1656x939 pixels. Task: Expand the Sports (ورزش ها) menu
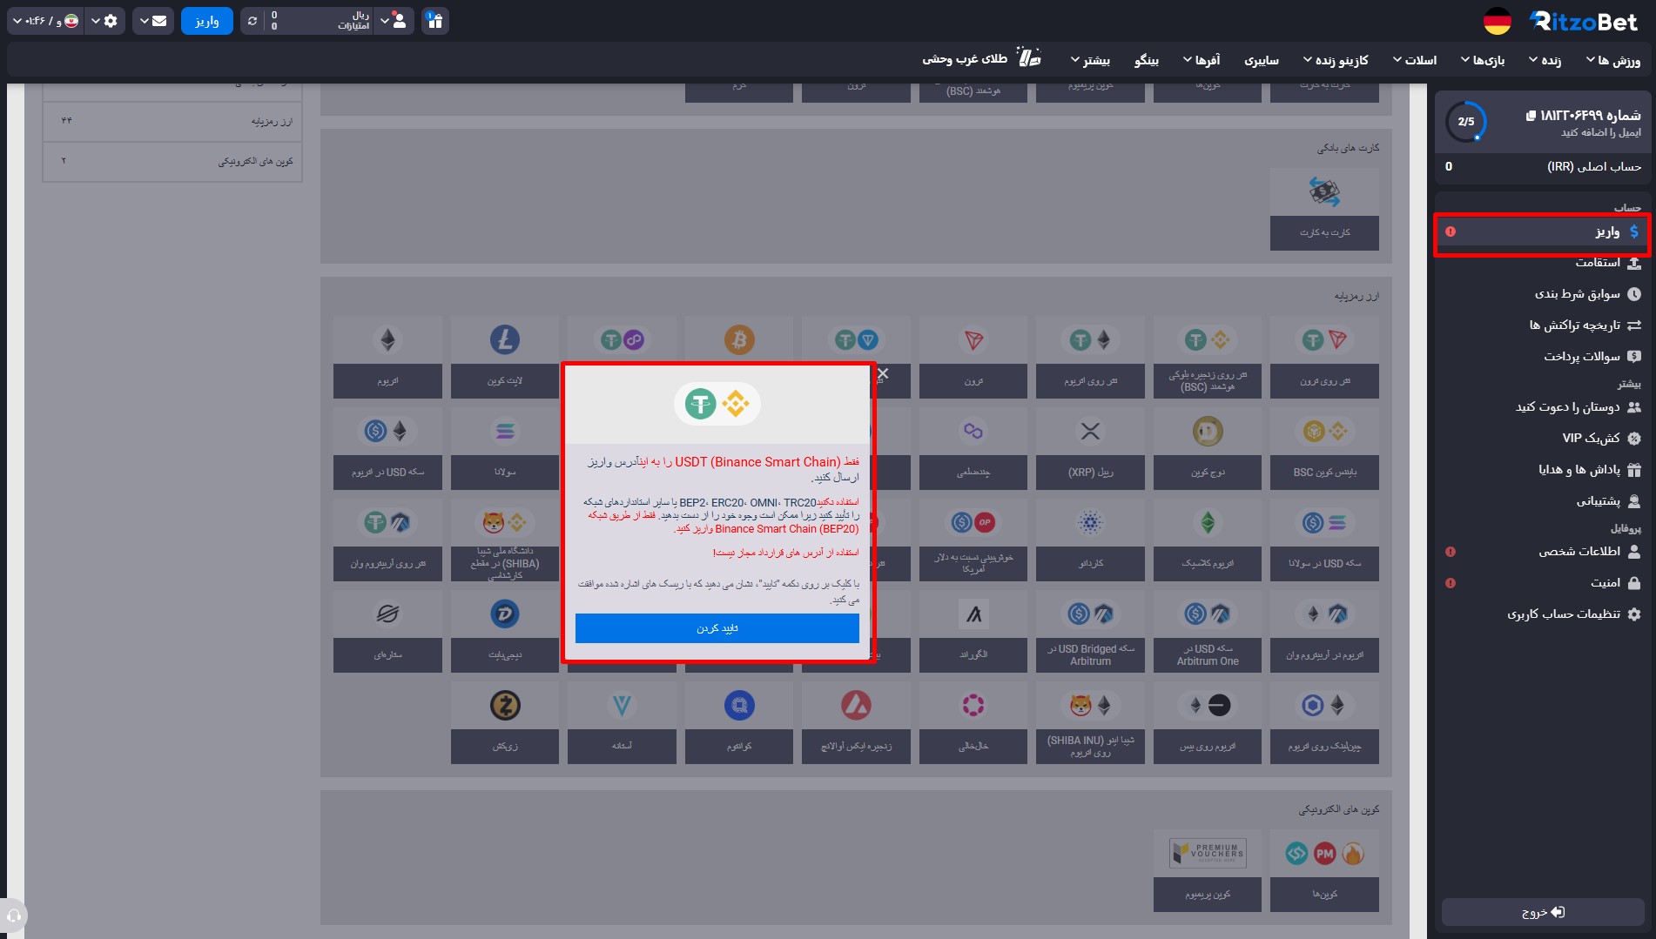tap(1613, 60)
